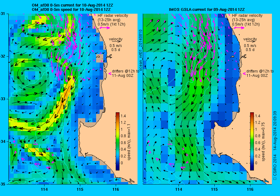Click the 0.2 tick on right color bar

pyautogui.click(x=258, y=156)
